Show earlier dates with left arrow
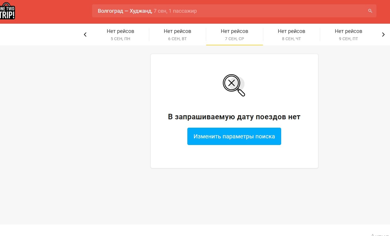Image resolution: width=390 pixels, height=236 pixels. click(x=85, y=35)
